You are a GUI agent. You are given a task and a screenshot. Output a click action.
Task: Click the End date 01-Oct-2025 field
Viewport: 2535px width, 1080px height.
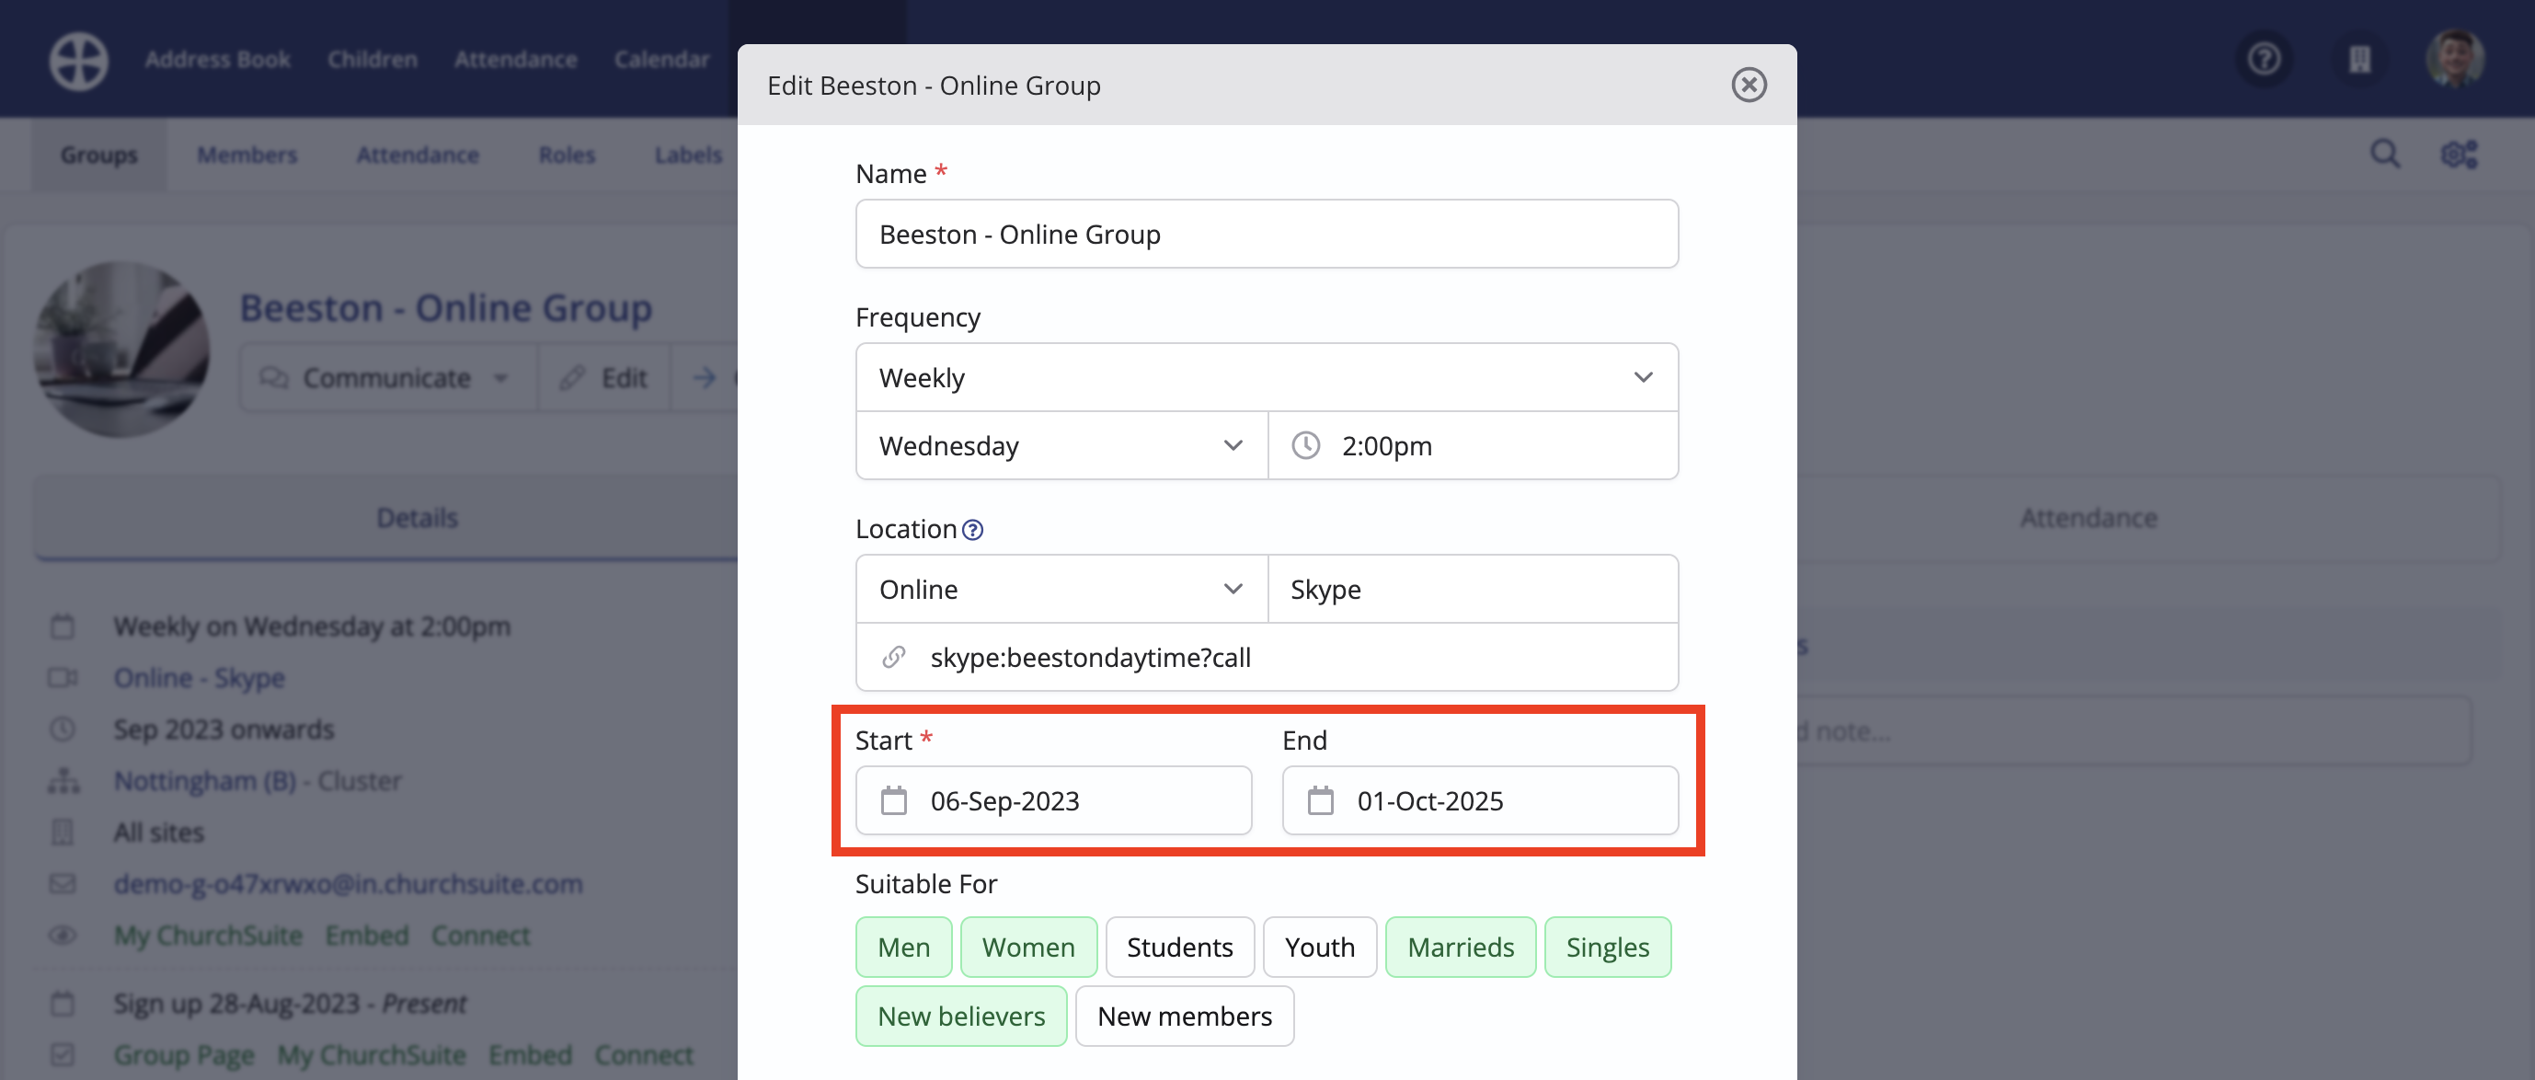pos(1480,800)
